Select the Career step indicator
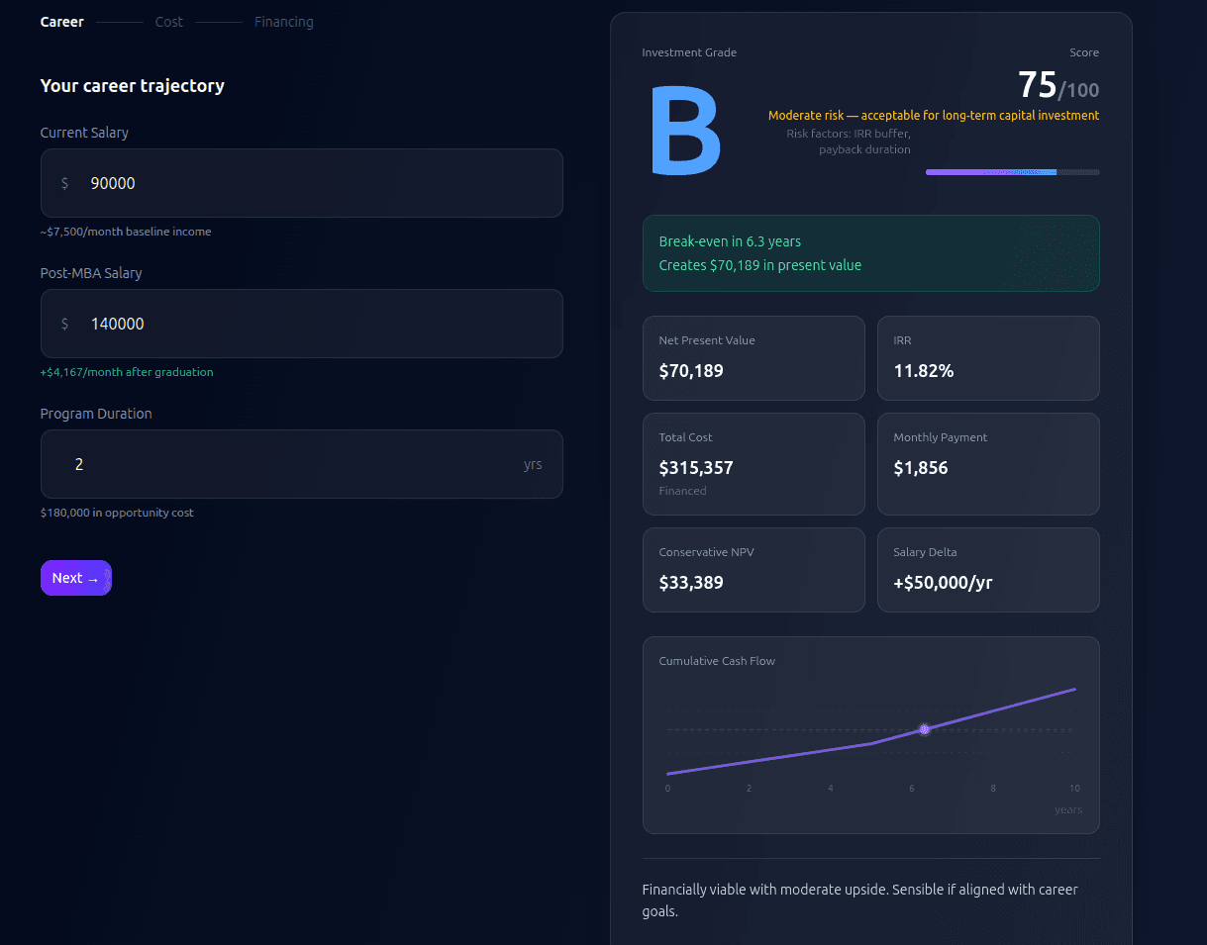This screenshot has width=1207, height=945. (x=61, y=21)
